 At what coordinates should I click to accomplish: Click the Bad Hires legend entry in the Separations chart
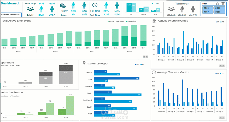pyautogui.click(x=15, y=66)
